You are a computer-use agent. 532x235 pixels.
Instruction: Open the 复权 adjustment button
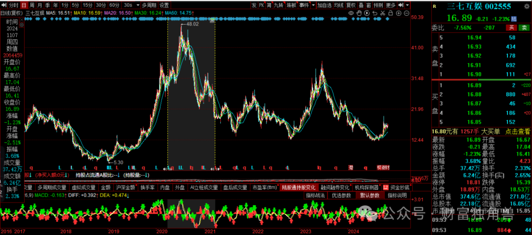(x=352, y=5)
